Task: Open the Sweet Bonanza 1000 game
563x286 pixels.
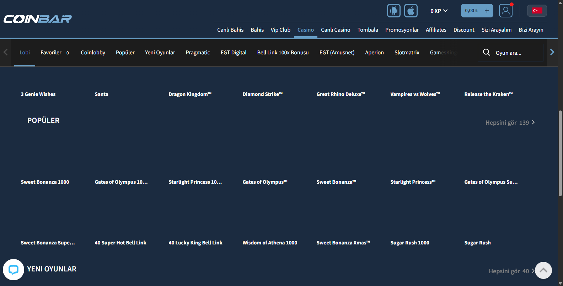Action: pyautogui.click(x=45, y=182)
